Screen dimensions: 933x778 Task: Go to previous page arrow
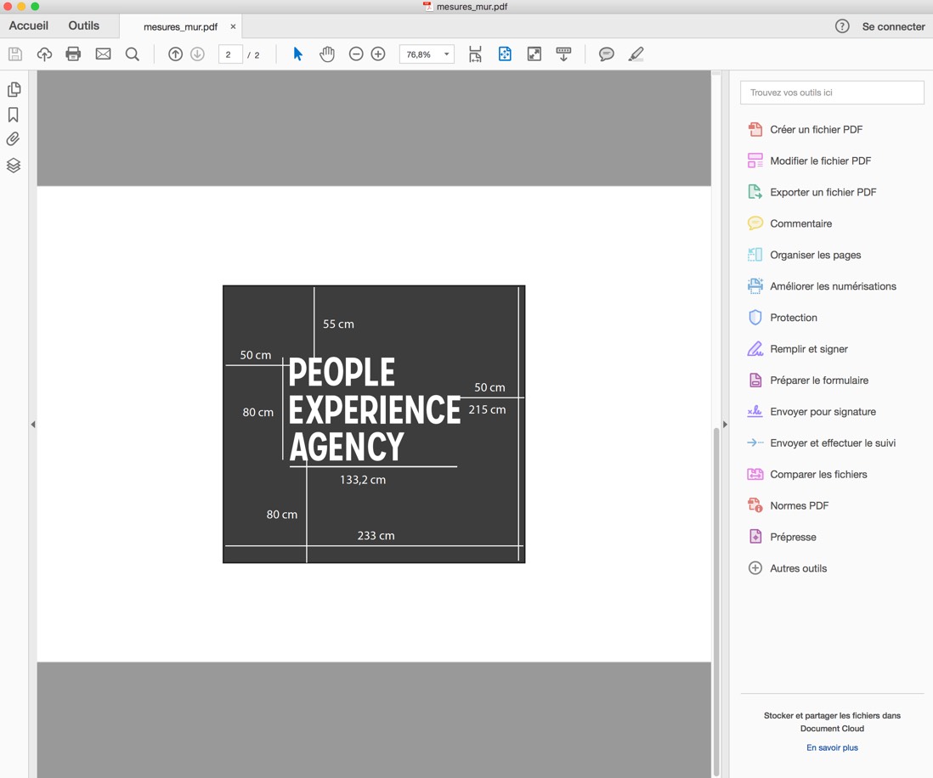pos(175,54)
